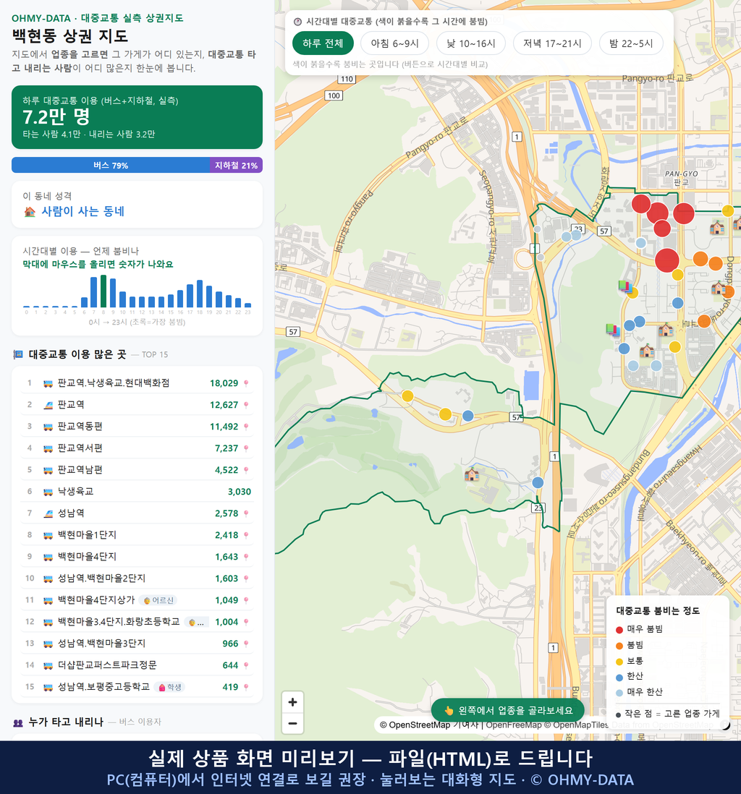The image size is (741, 794).
Task: Zoom in with the map plus button
Action: pos(292,702)
